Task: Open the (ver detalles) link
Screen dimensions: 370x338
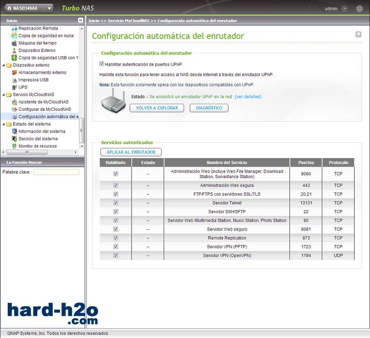Action: 248,97
